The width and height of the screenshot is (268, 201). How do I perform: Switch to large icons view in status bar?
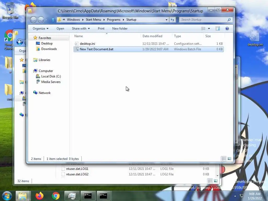229,159
